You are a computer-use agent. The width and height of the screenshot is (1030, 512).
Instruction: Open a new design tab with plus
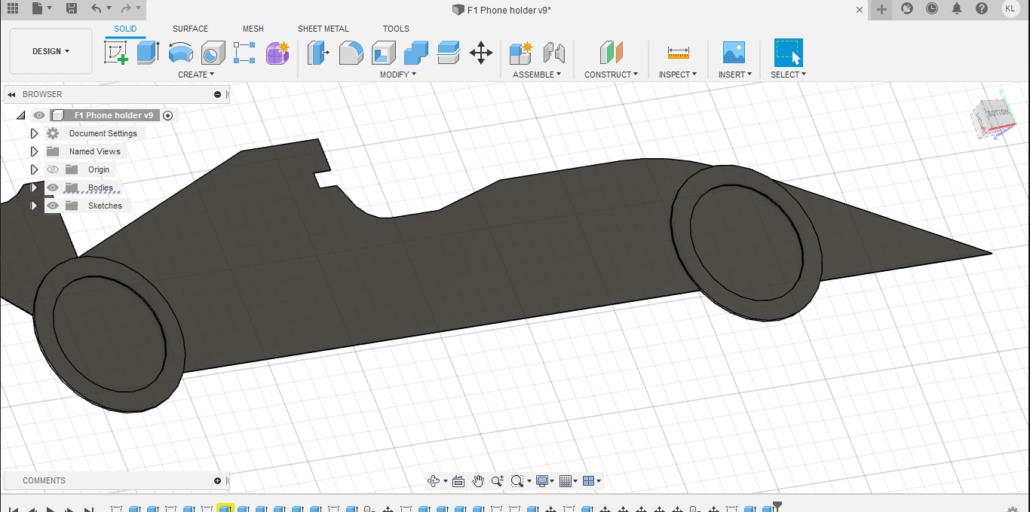(881, 9)
